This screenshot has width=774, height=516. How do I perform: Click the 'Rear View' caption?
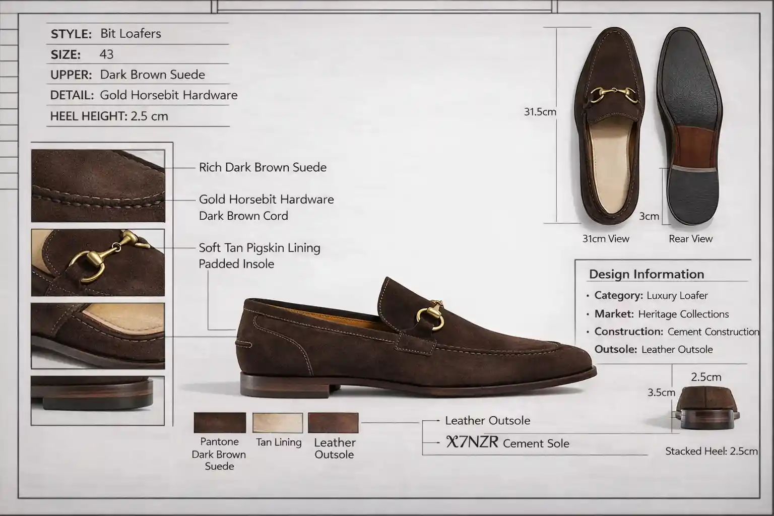click(x=690, y=239)
